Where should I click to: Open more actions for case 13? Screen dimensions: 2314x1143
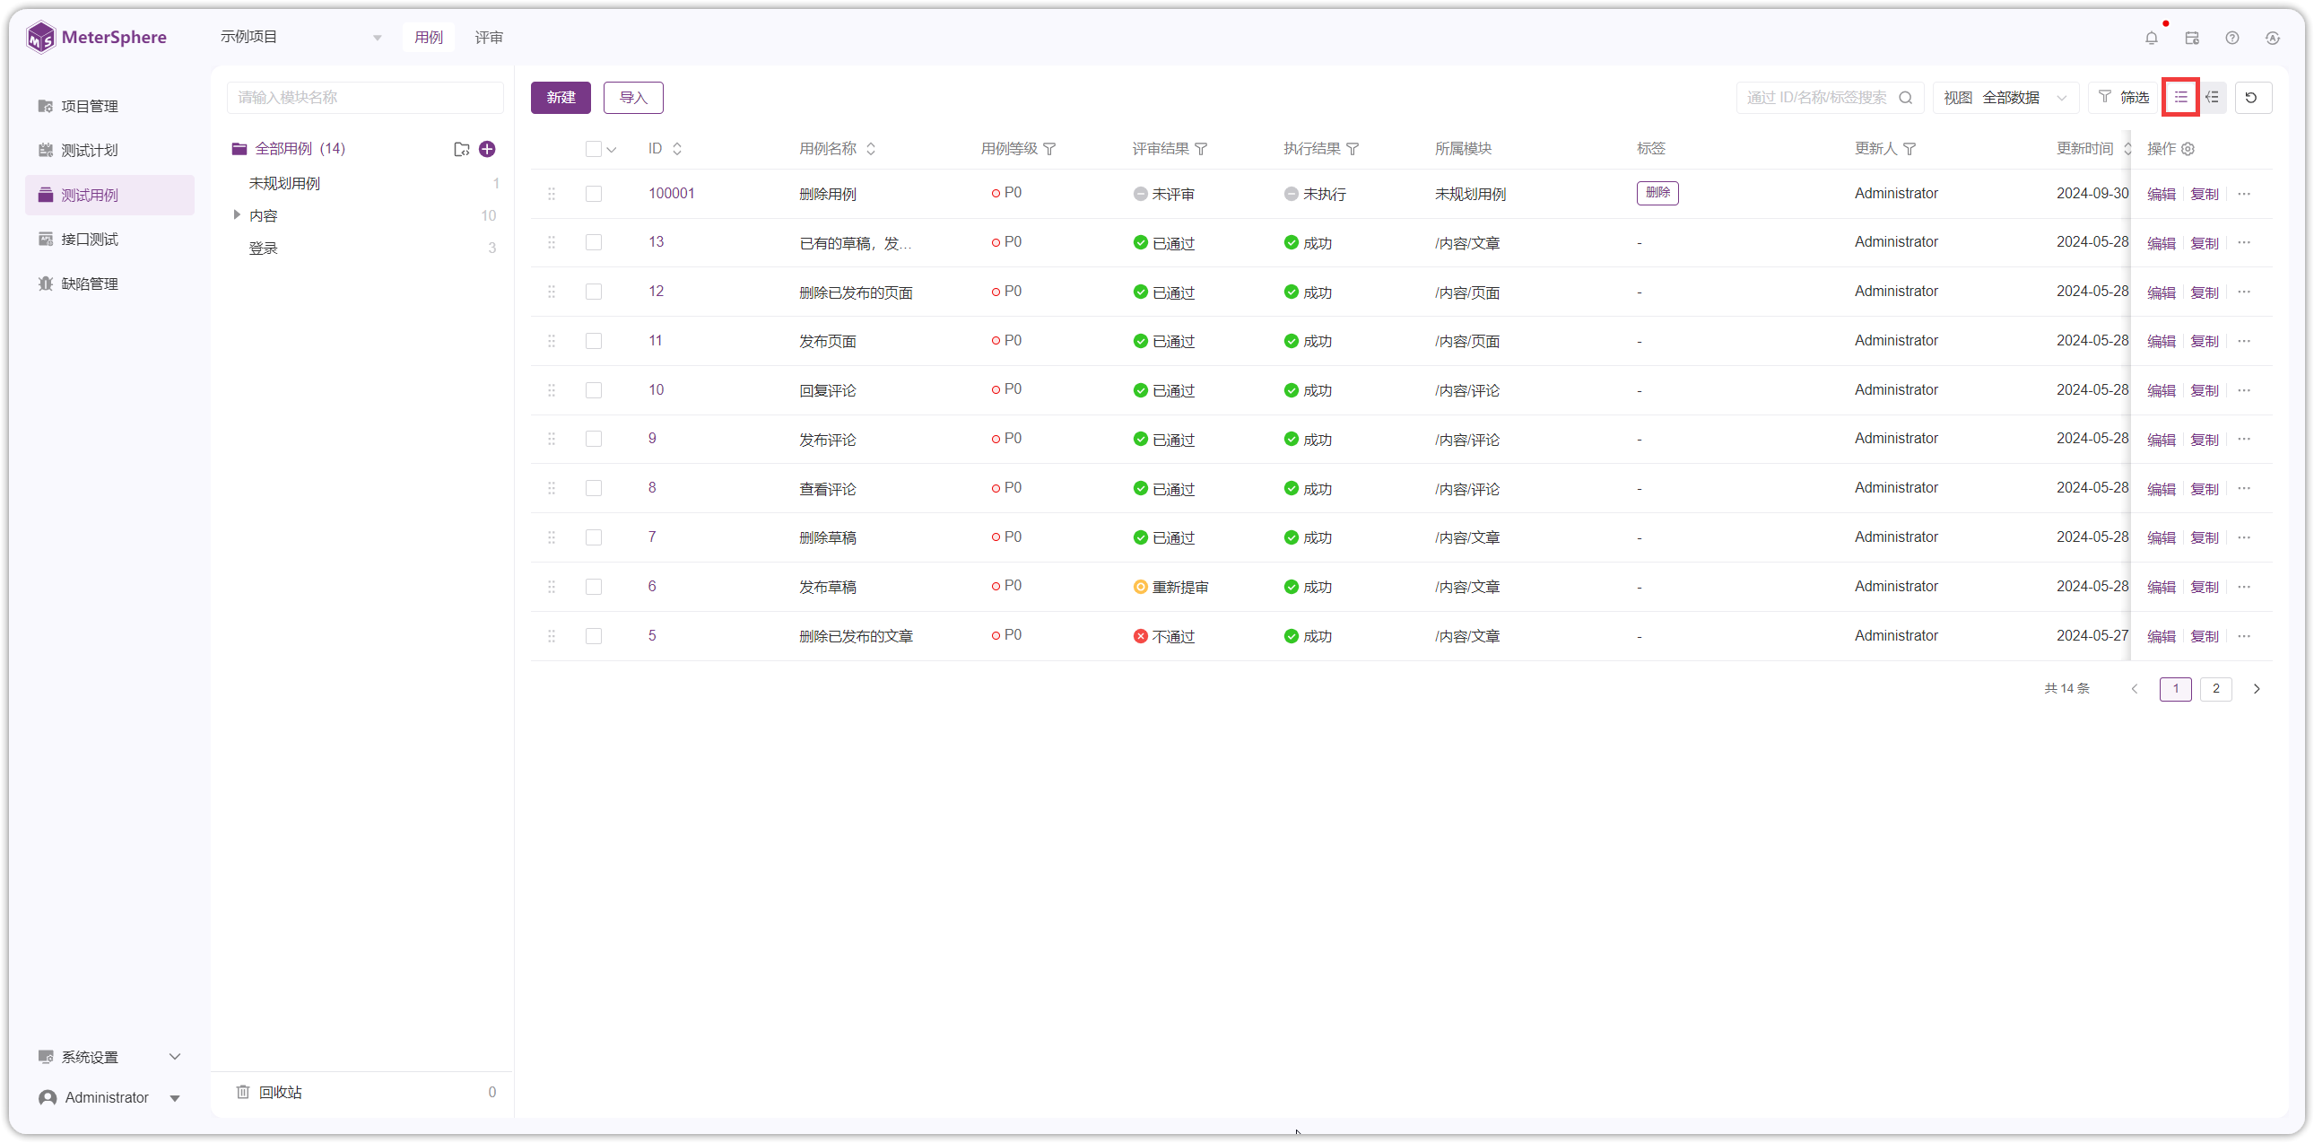(x=2244, y=242)
